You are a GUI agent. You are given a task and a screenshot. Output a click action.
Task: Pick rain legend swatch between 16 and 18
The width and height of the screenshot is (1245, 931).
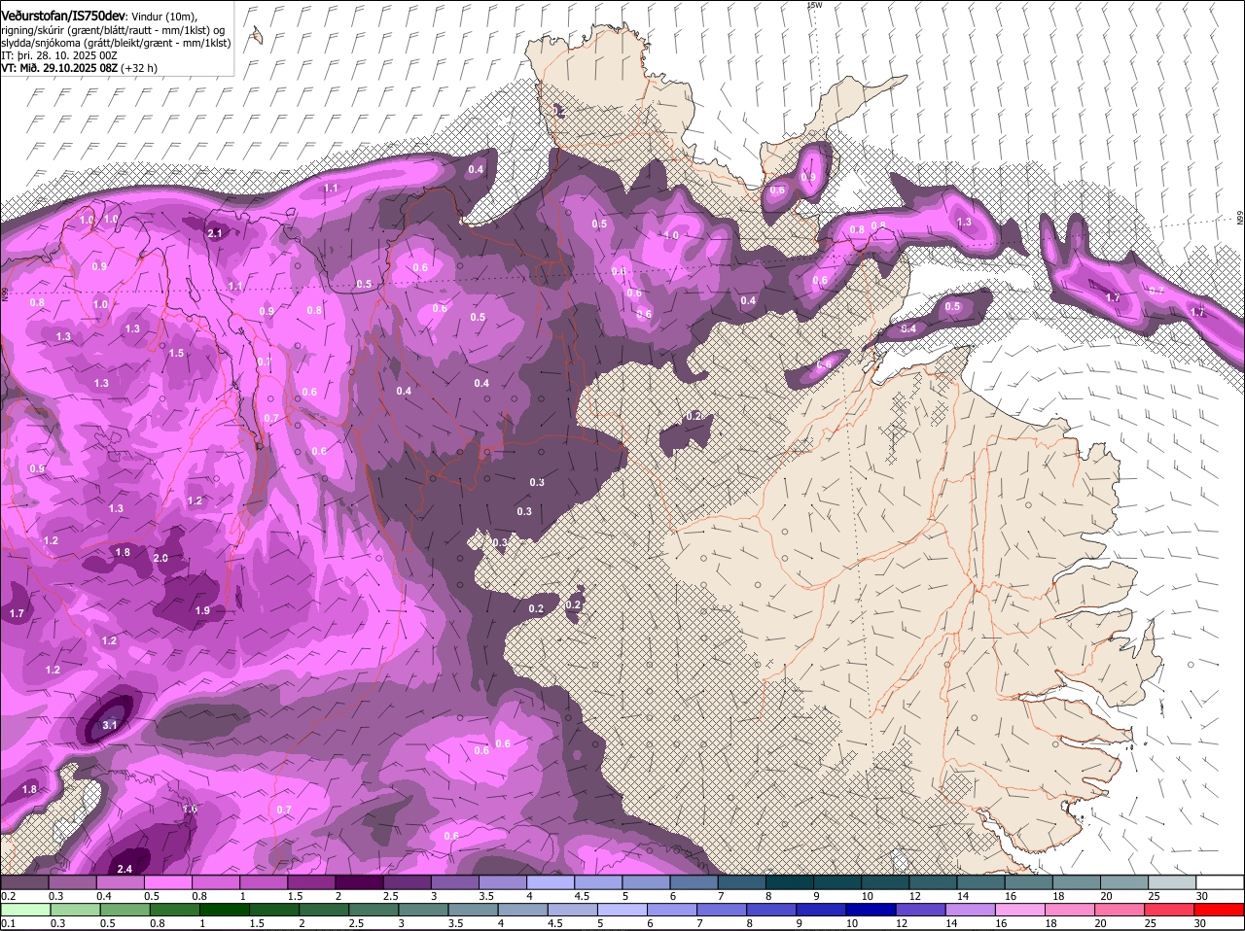(1020, 910)
